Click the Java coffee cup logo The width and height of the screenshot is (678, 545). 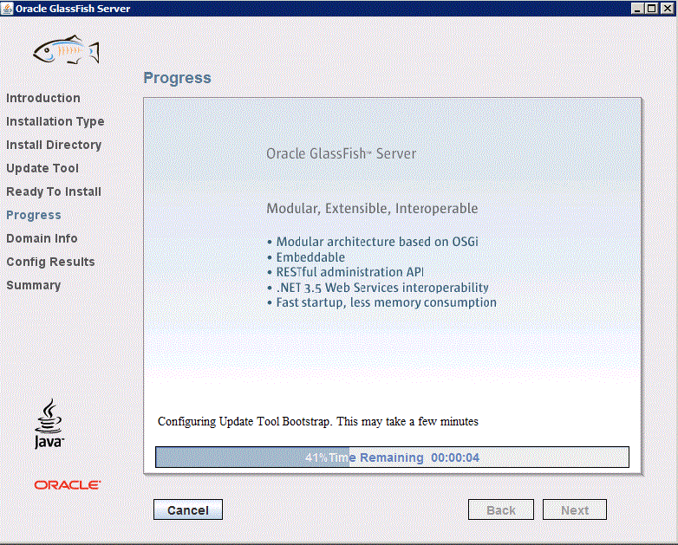(49, 424)
